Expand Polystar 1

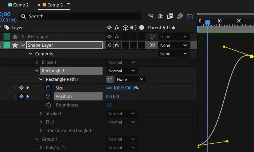(41, 148)
